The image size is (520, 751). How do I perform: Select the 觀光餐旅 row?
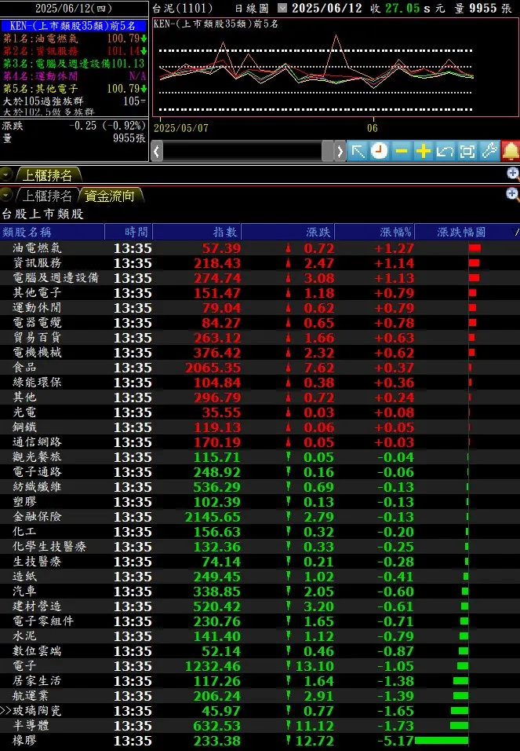point(260,457)
